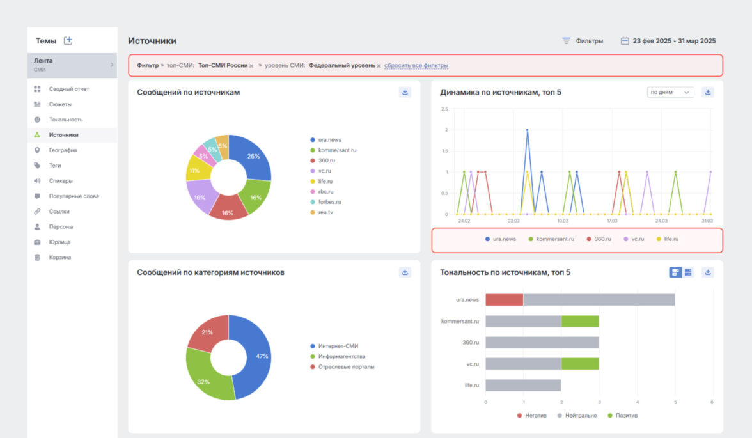Screen dimensions: 752x438
Task: Download the Динамика по источникам chart
Action: (x=708, y=92)
